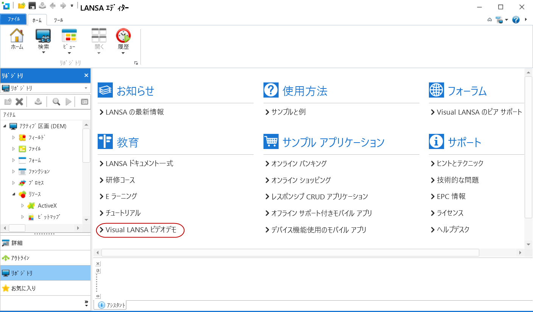Expand the フォーム tree node

[x=14, y=160]
